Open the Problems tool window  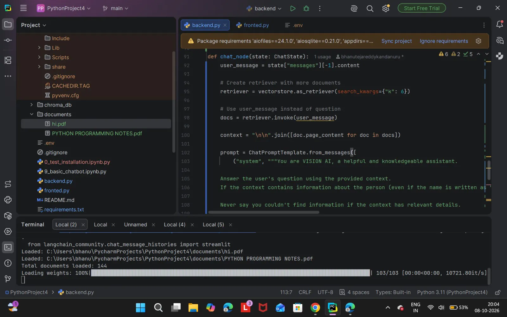[8, 263]
